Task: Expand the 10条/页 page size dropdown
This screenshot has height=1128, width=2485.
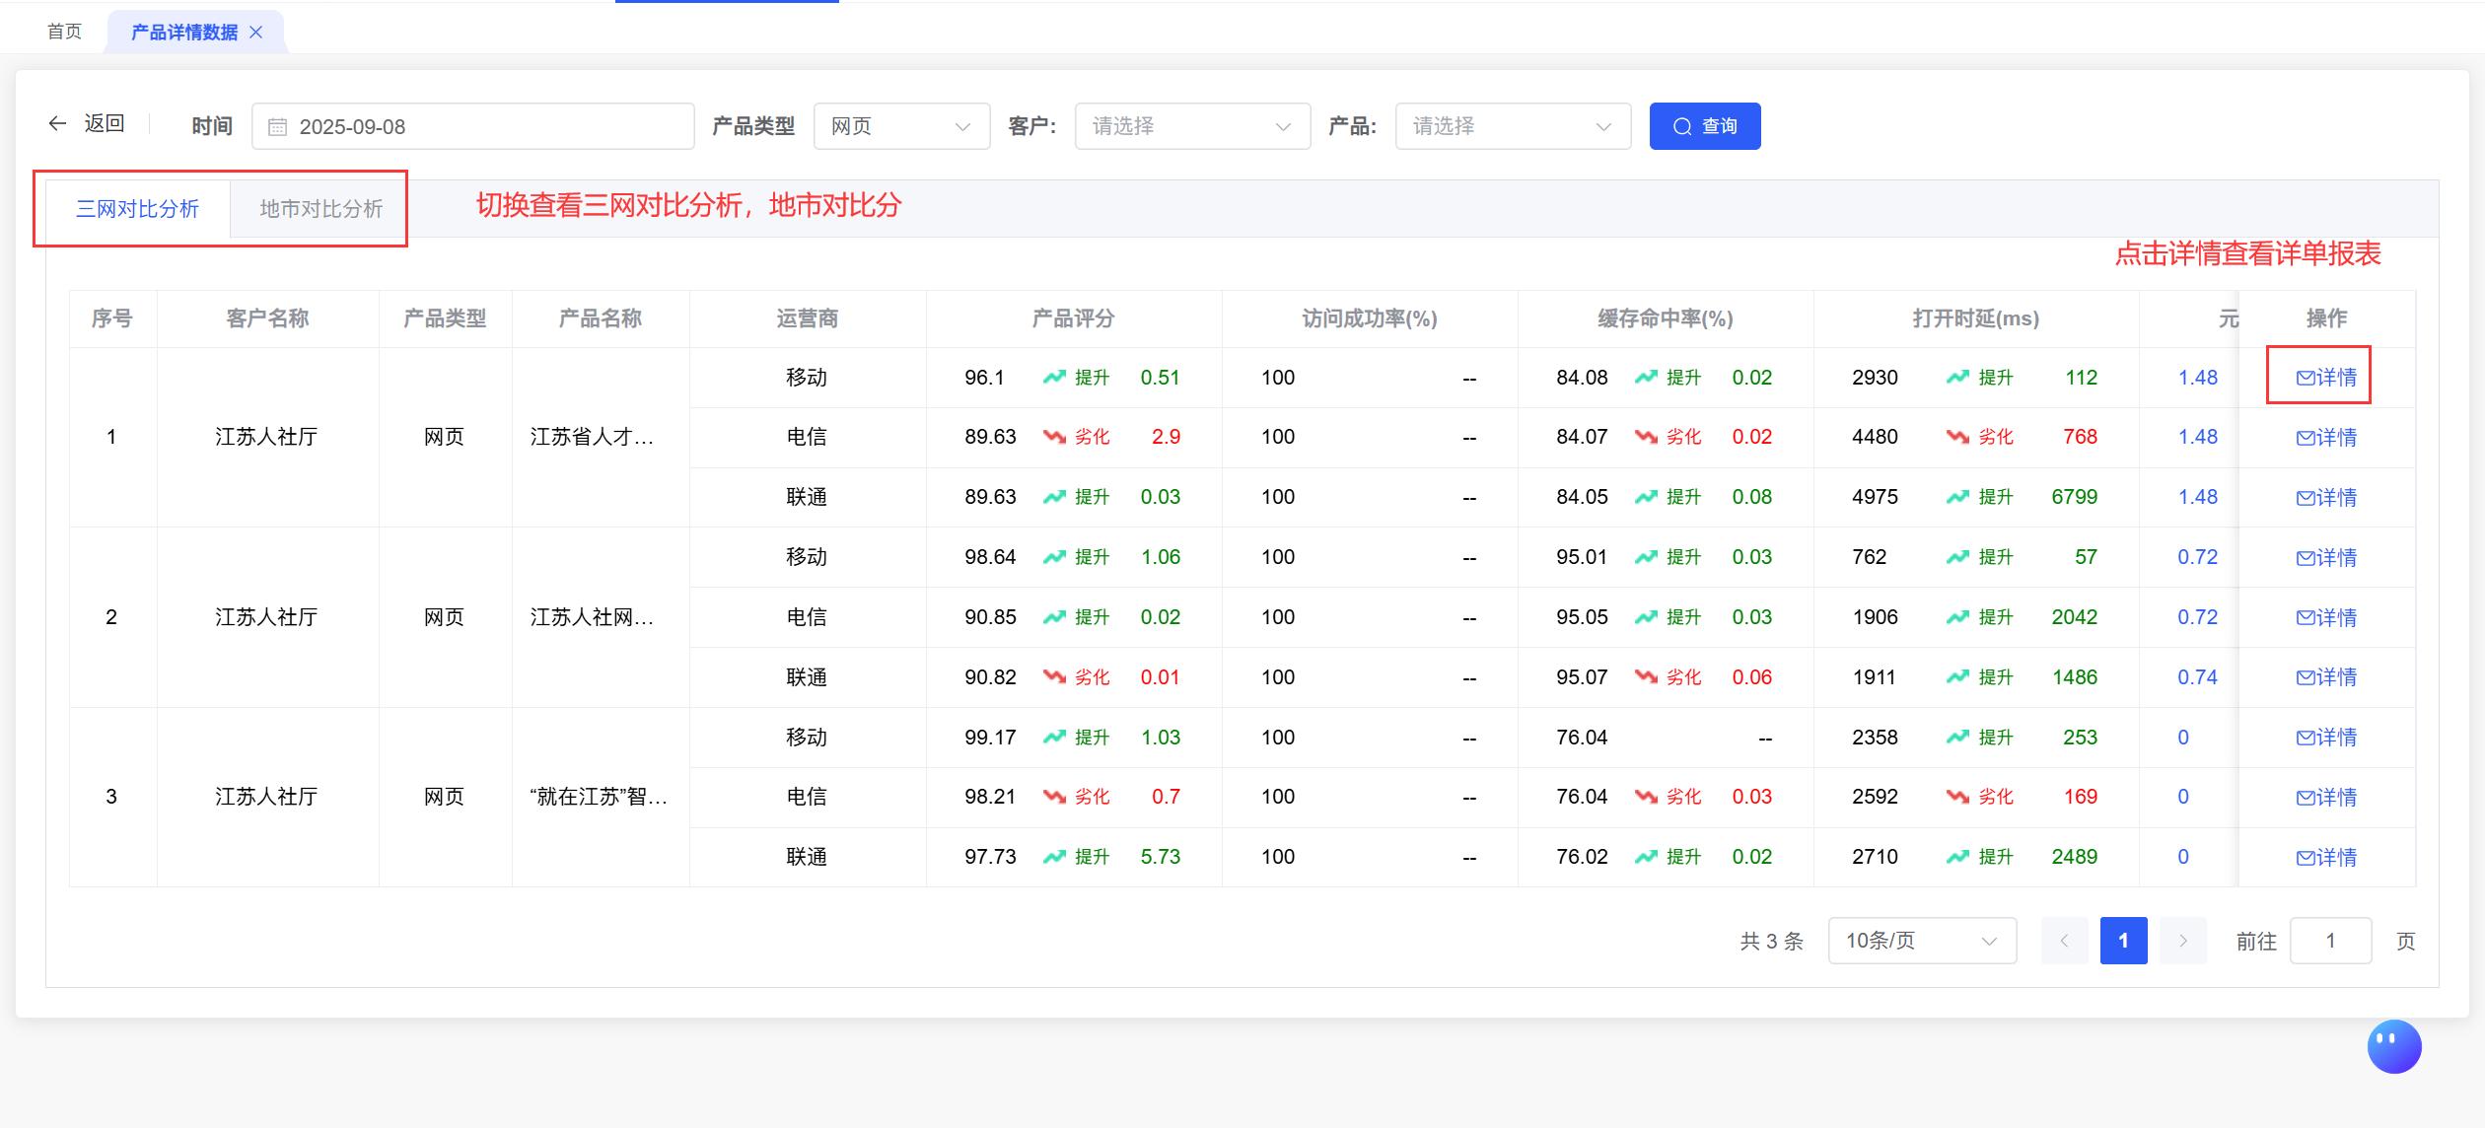Action: click(1922, 941)
